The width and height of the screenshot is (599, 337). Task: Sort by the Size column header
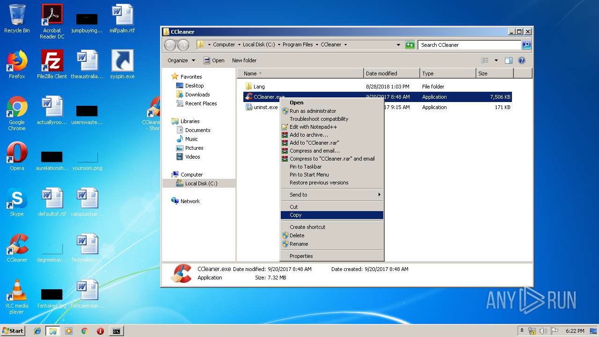click(495, 73)
